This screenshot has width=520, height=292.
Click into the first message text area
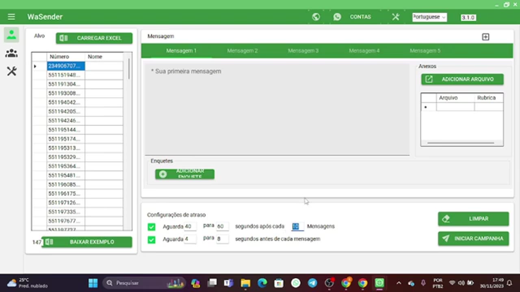[277, 109]
